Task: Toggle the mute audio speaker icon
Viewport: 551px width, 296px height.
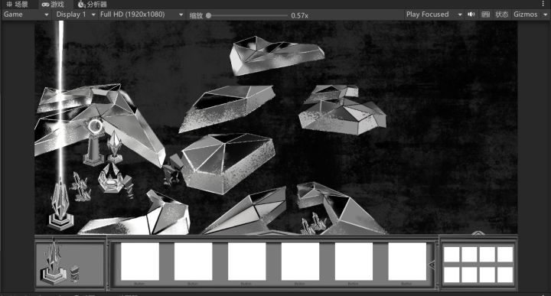Action: click(x=471, y=15)
